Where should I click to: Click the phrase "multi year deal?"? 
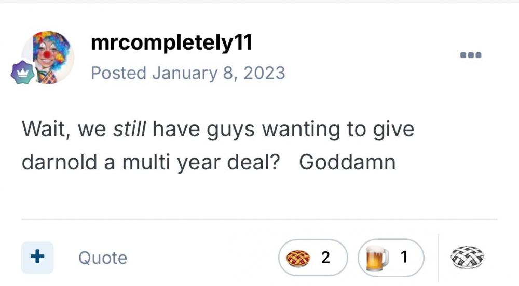[201, 163]
